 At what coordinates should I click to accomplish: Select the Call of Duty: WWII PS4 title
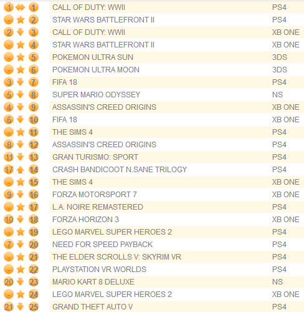88,7
